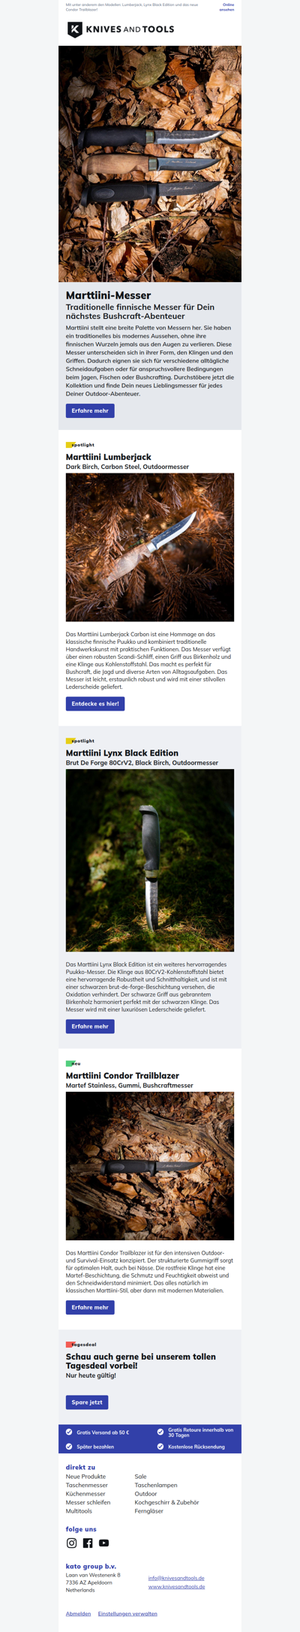300x1632 pixels.
Task: Click the Gratis Retoure checkmark icon
Action: 160,1432
